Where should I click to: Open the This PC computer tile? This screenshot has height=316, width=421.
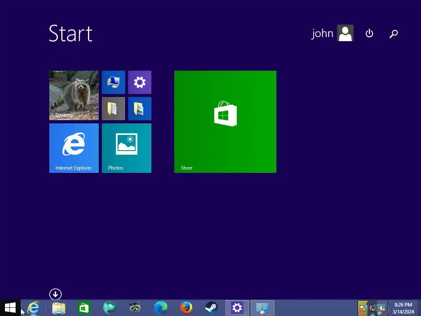pos(113,82)
